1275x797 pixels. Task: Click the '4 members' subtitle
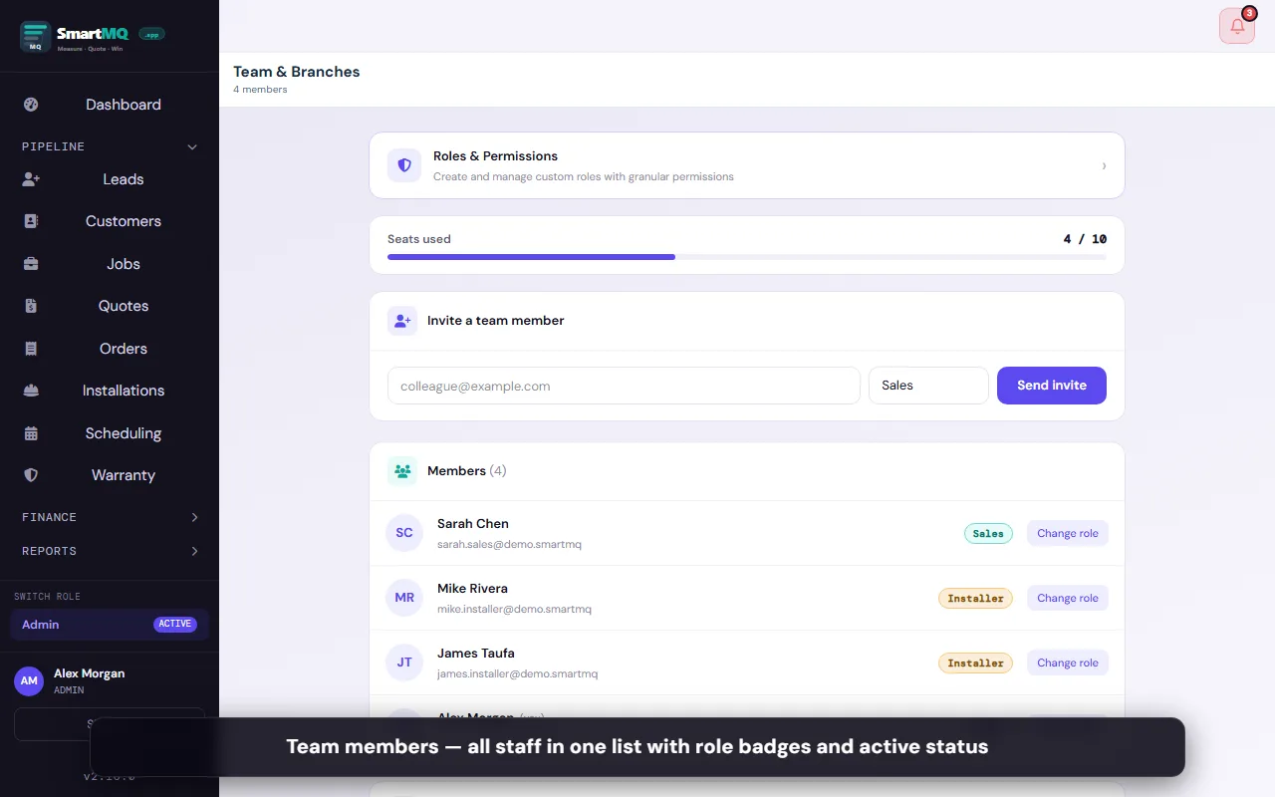click(x=260, y=90)
